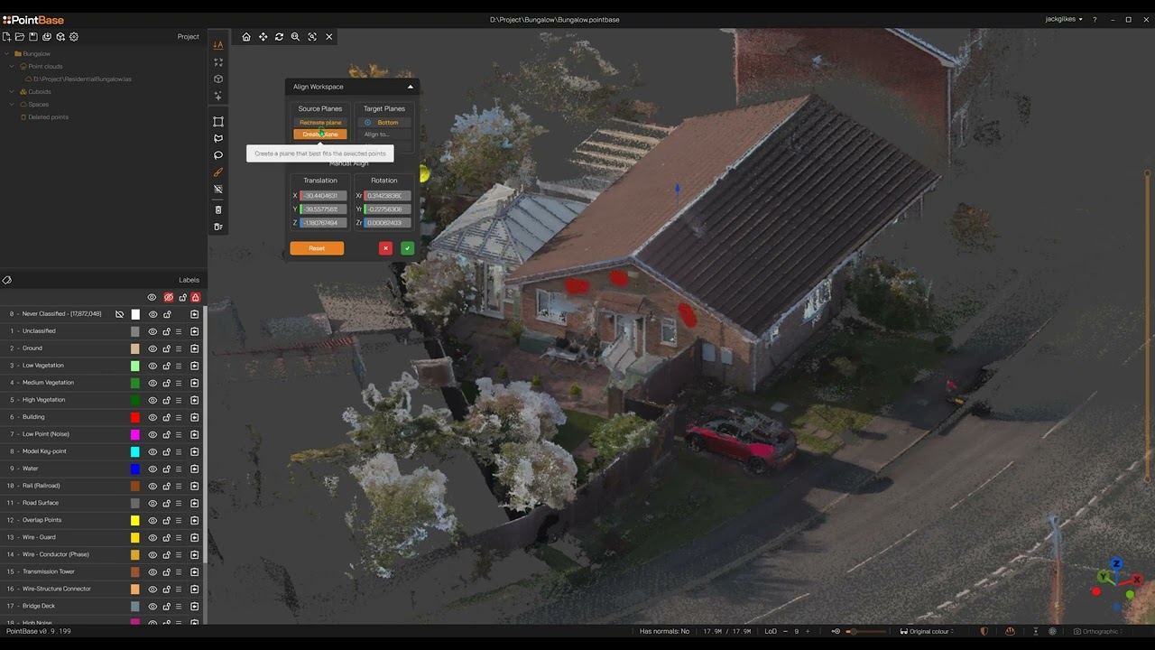1155x650 pixels.
Task: Toggle the hide-all labels red eye icon
Action: (168, 297)
